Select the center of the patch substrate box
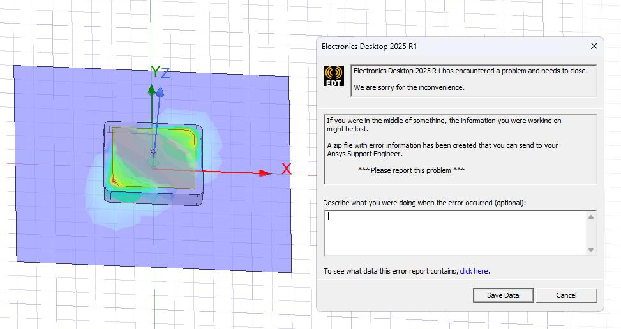The height and width of the screenshot is (329, 621). click(154, 163)
